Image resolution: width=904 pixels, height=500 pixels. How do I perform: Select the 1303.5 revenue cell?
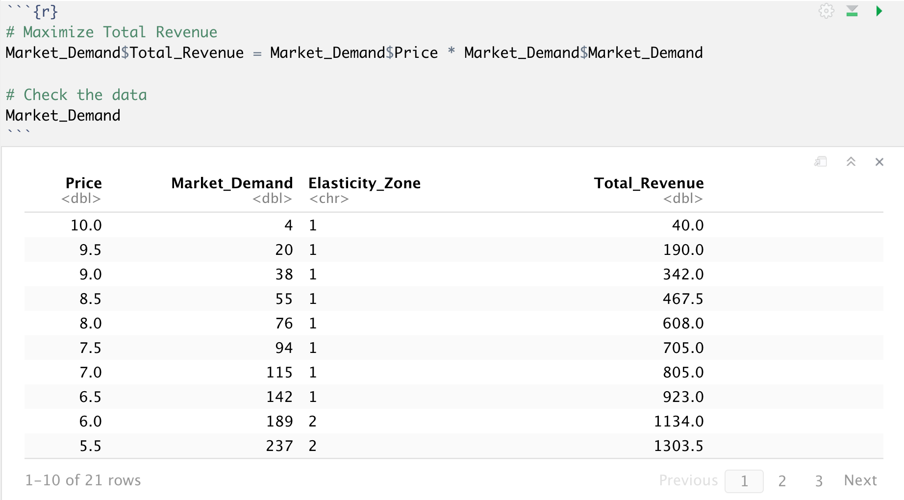click(678, 446)
